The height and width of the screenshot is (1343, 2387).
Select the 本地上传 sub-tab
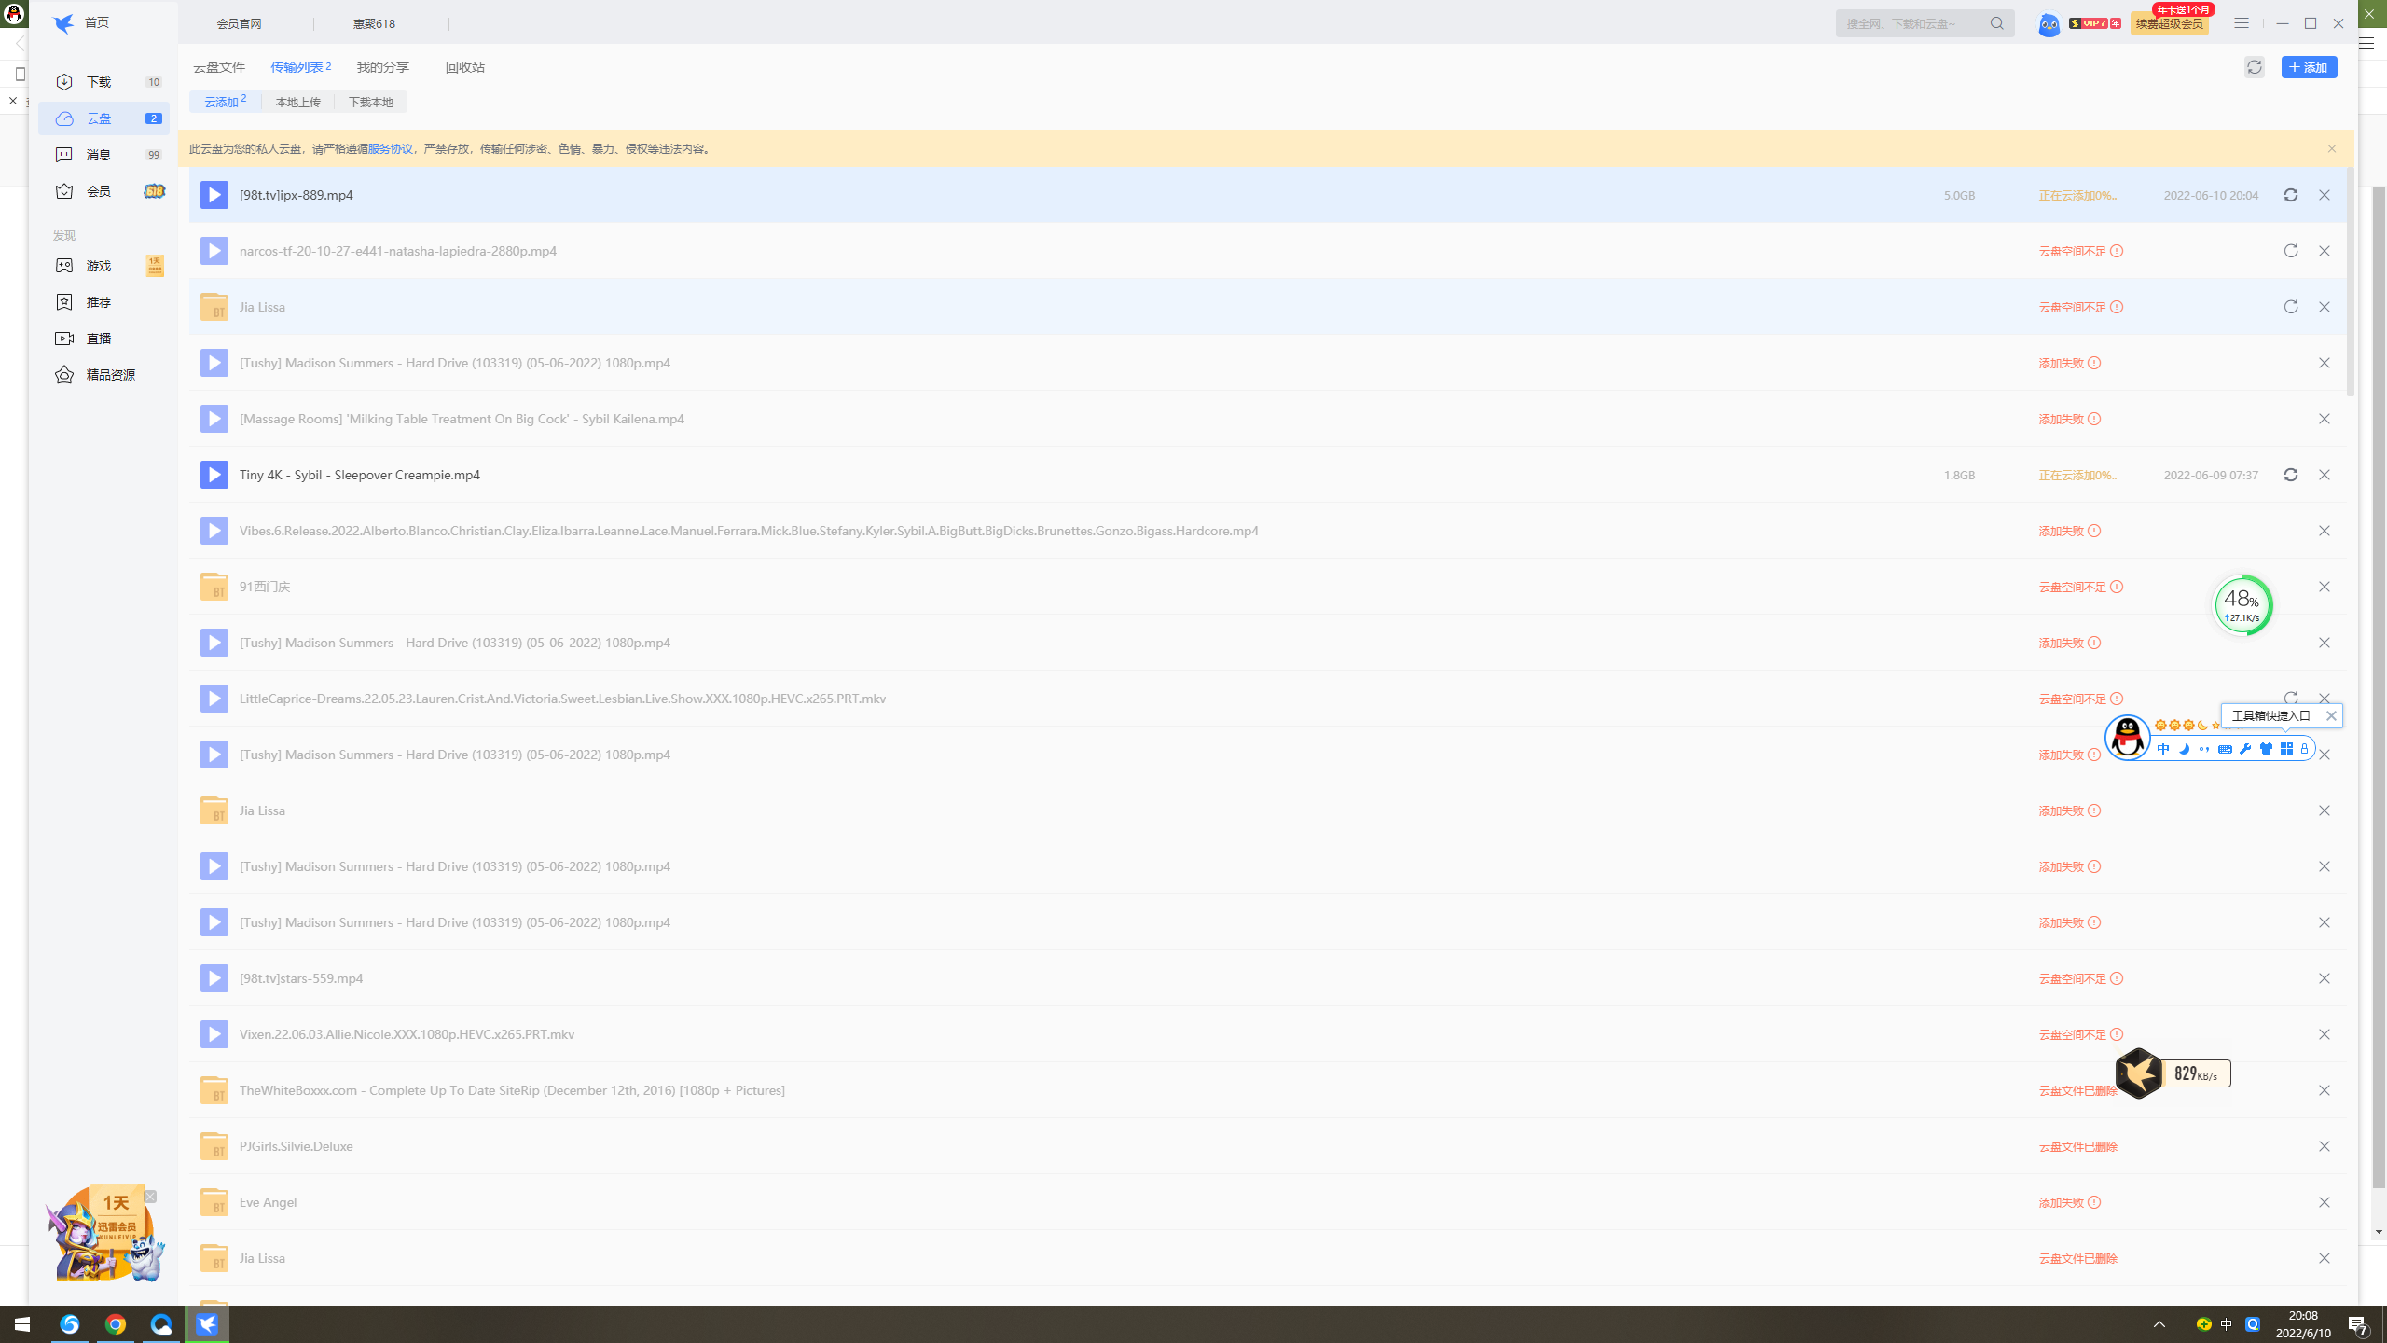click(297, 103)
